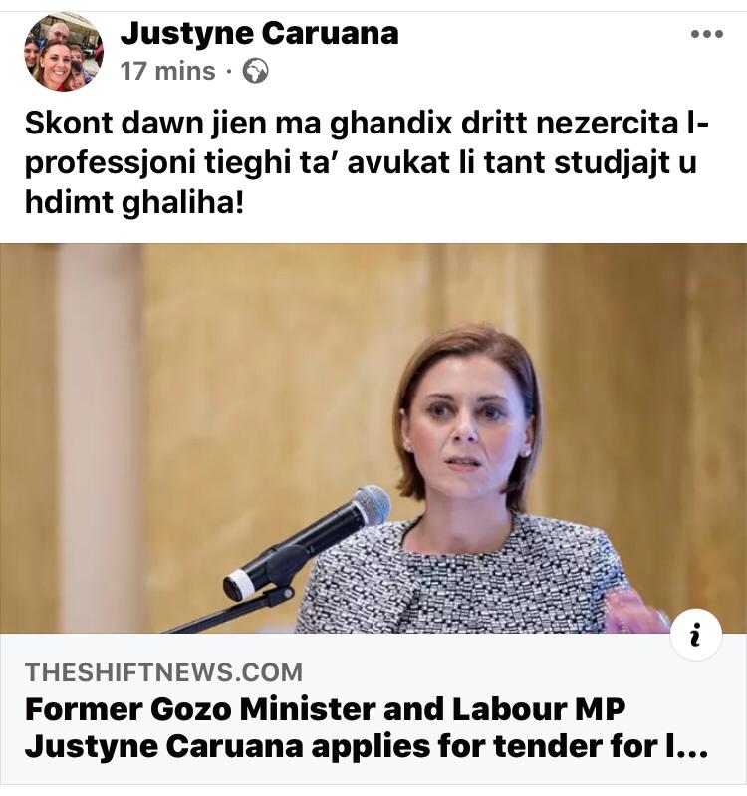Click the microphone in the article photo
747x796 pixels.
pos(308,542)
